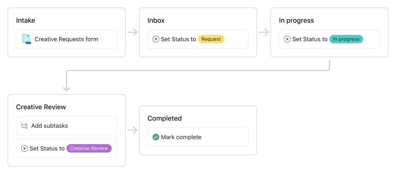Select the purple Creative Review status pill
The height and width of the screenshot is (174, 396).
coord(89,148)
